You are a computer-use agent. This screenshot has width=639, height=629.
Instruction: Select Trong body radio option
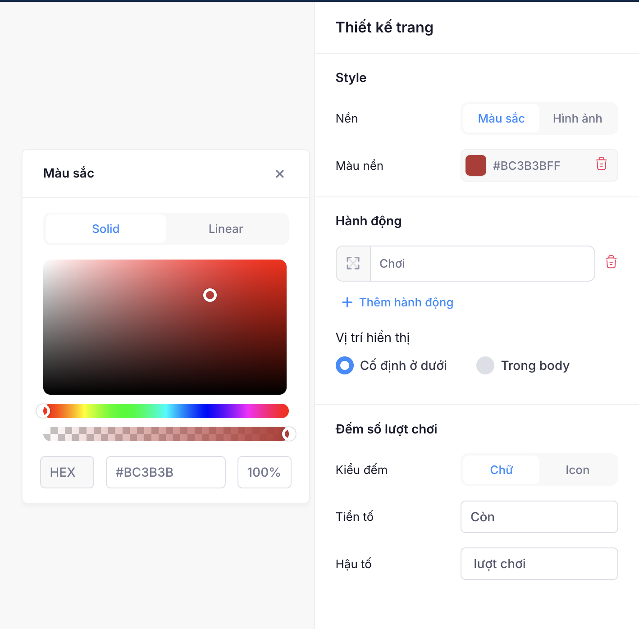point(485,365)
